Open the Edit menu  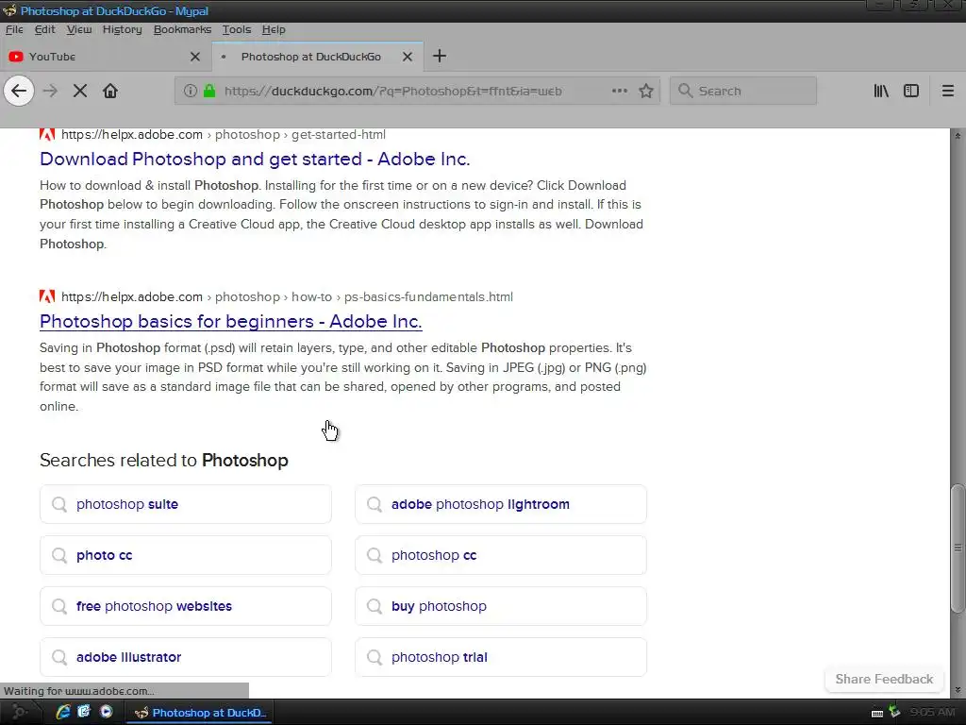(x=45, y=29)
